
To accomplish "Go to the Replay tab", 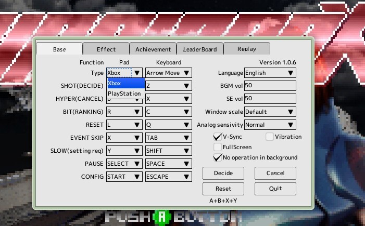I will point(247,49).
